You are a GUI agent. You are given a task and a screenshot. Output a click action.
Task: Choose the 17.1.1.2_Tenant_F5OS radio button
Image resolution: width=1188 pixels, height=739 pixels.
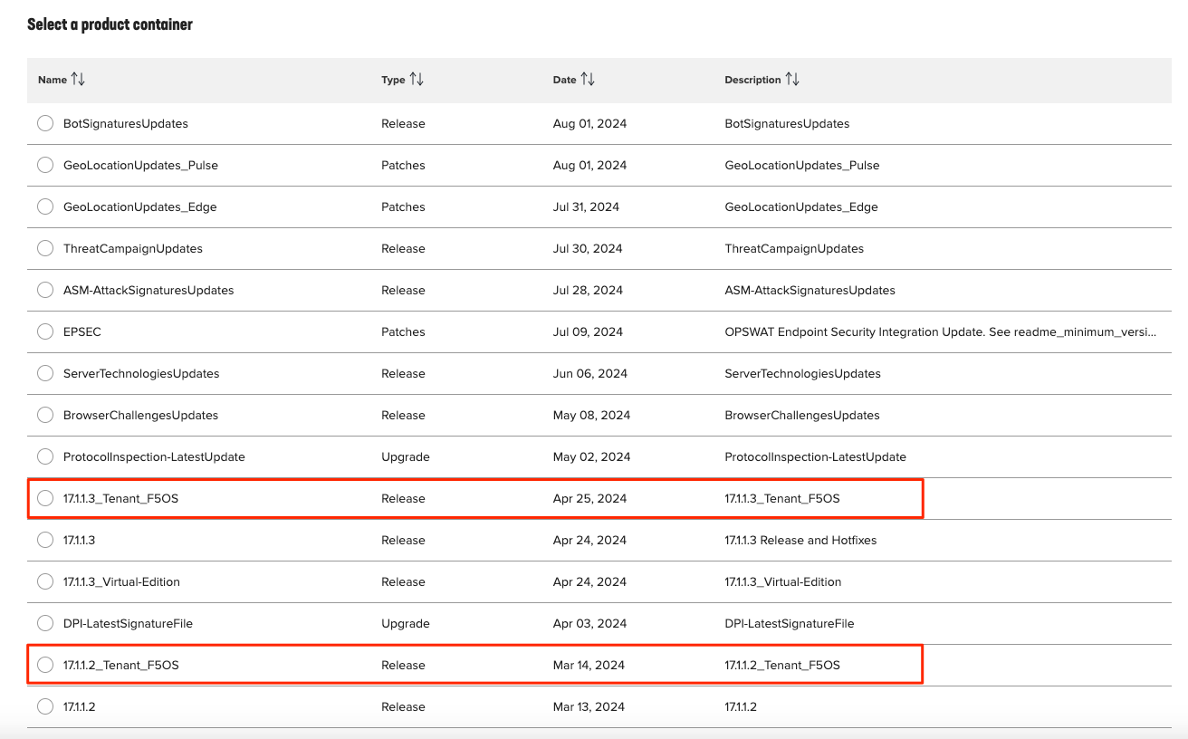(45, 665)
